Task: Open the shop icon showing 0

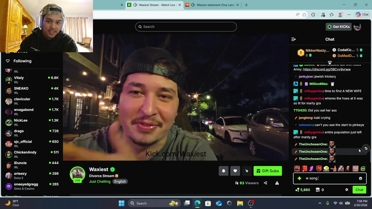Action: (x=320, y=190)
